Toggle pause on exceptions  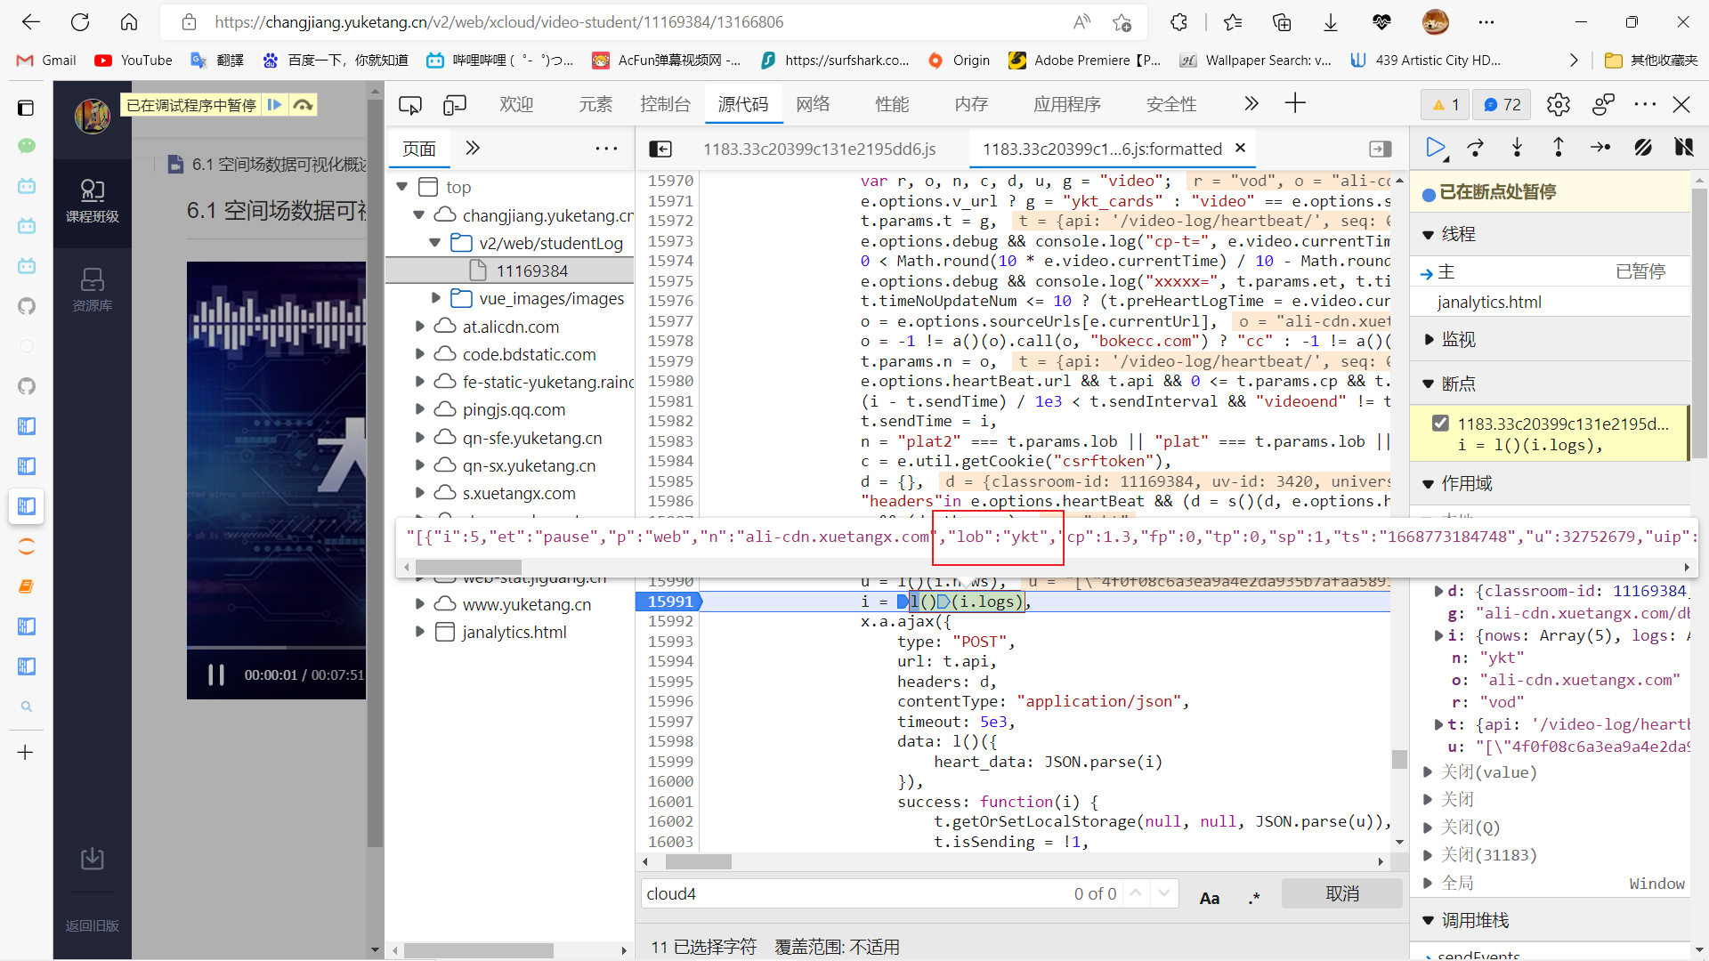1685,148
